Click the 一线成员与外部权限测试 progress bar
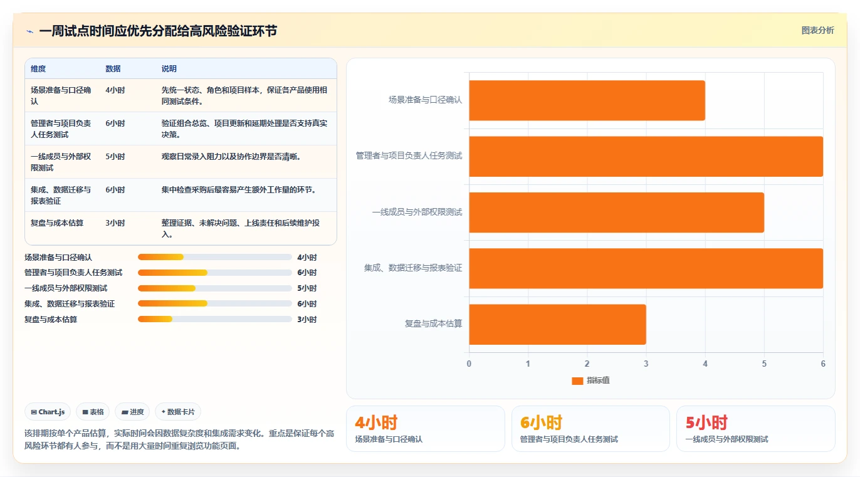The width and height of the screenshot is (860, 477). tap(215, 288)
